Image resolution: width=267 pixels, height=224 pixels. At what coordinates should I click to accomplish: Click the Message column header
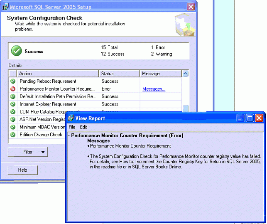click(x=160, y=74)
